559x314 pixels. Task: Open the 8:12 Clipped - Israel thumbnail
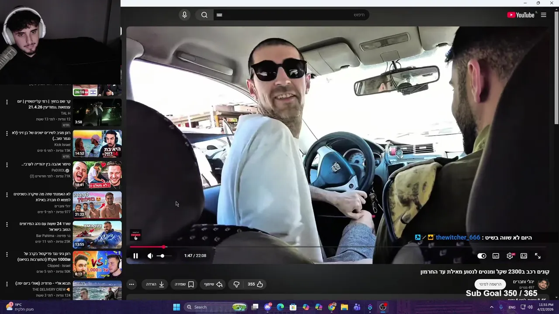point(97,264)
